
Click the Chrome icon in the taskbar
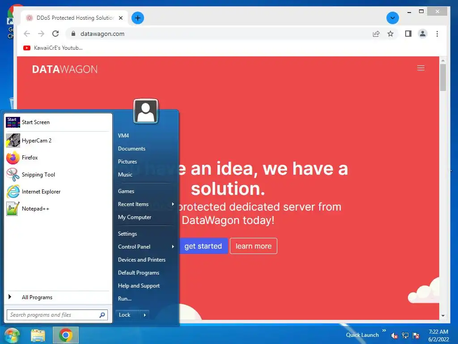click(66, 335)
